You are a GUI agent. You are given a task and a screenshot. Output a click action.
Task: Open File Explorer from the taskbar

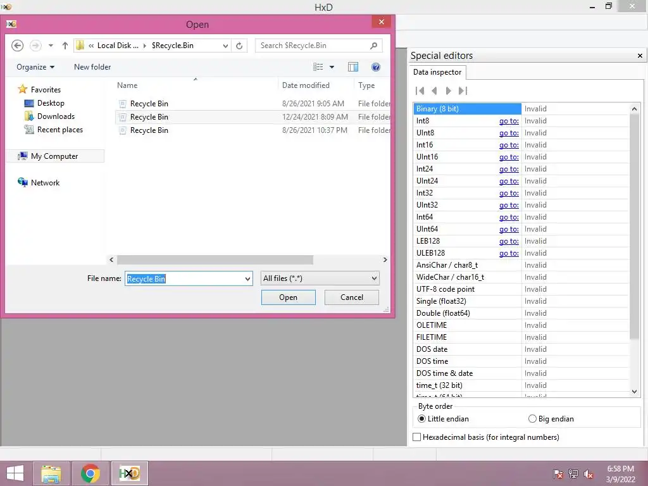[51, 473]
